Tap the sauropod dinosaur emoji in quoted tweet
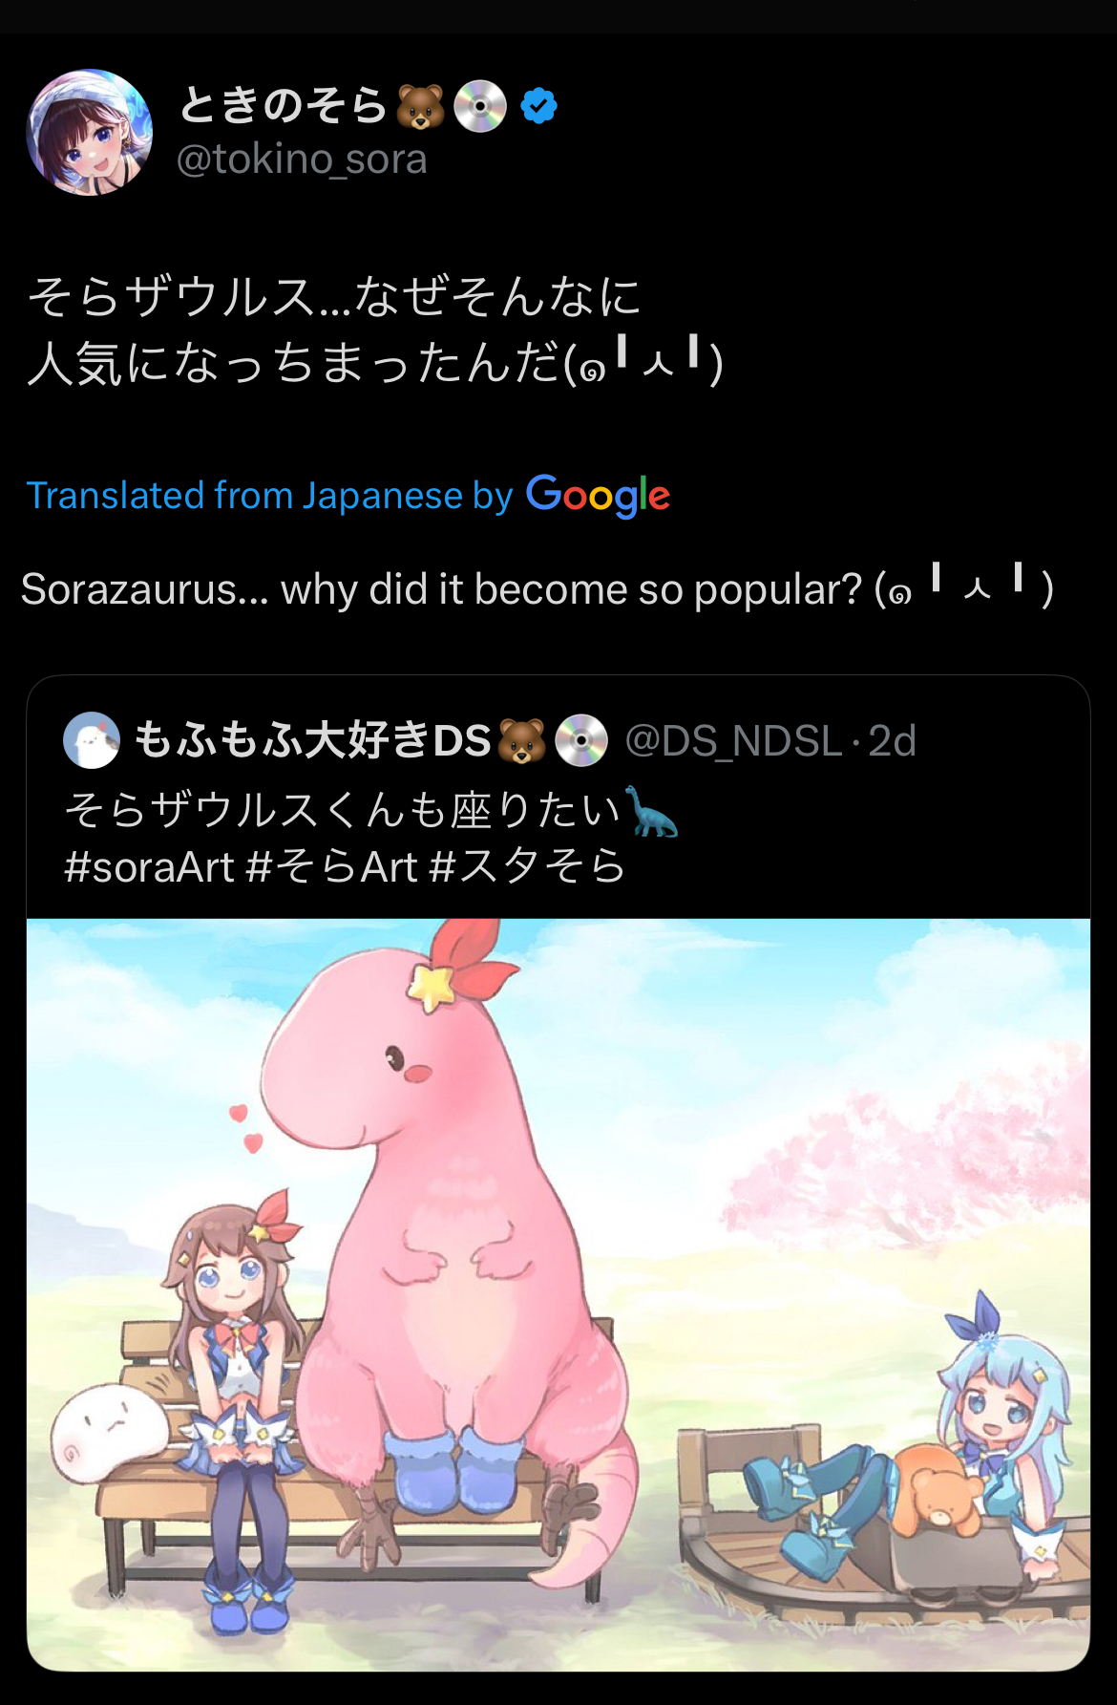Image resolution: width=1117 pixels, height=1705 pixels. [650, 811]
